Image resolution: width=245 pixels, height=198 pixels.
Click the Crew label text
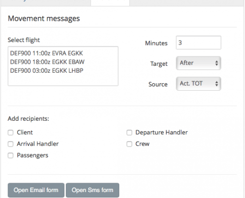pyautogui.click(x=143, y=144)
